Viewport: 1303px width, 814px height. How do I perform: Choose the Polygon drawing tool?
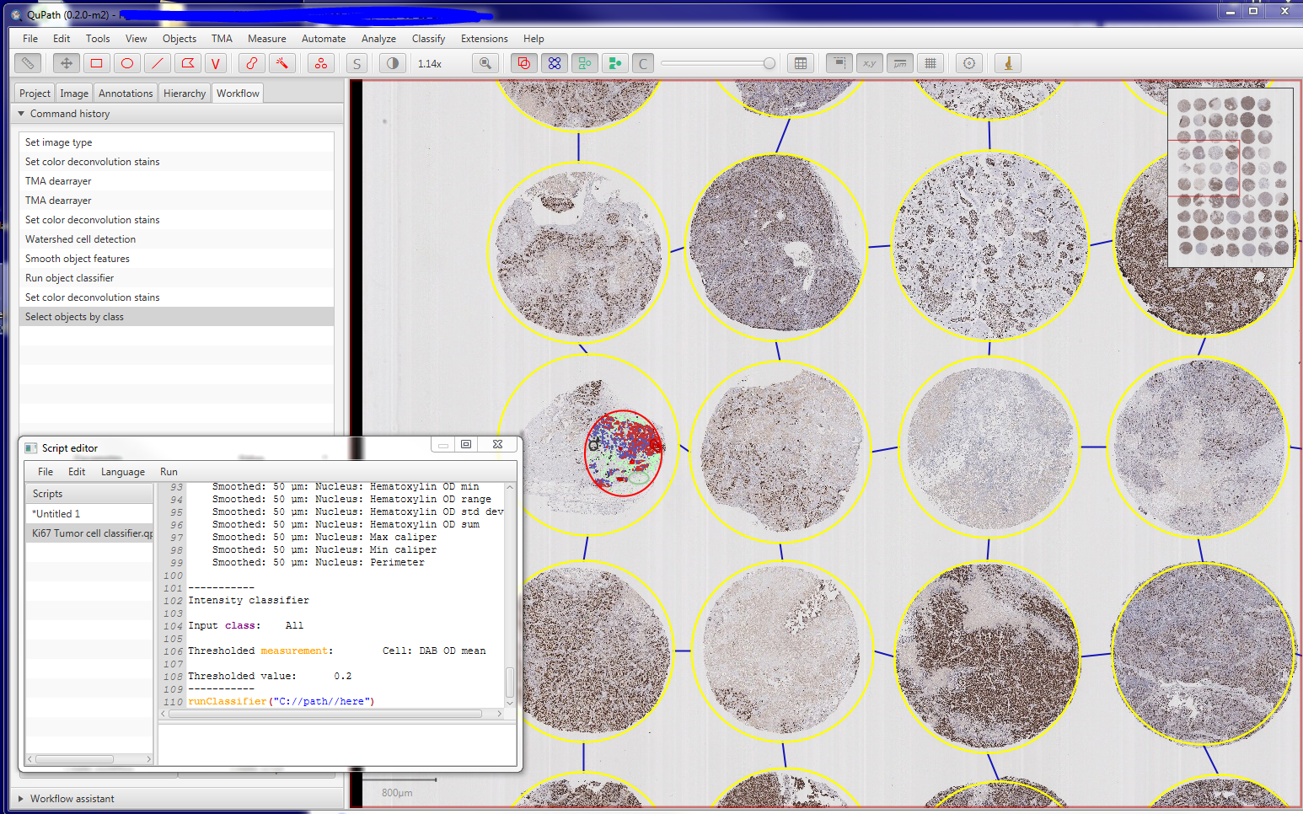[188, 63]
